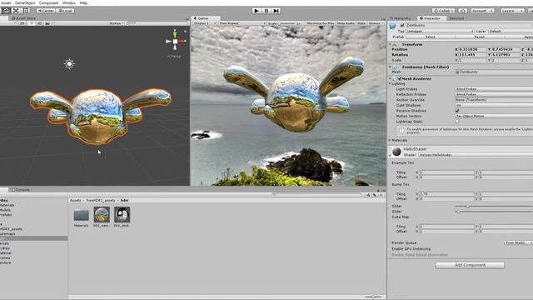The height and width of the screenshot is (300, 533).
Task: Collapse the Transform component
Action: [391, 44]
